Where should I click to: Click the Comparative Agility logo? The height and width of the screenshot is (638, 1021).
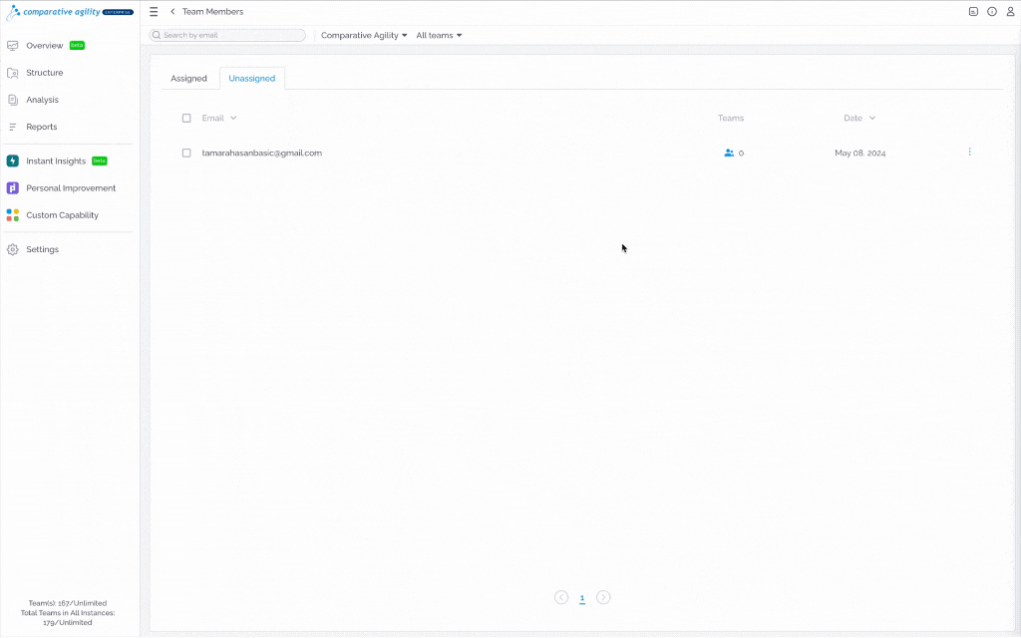pos(70,12)
